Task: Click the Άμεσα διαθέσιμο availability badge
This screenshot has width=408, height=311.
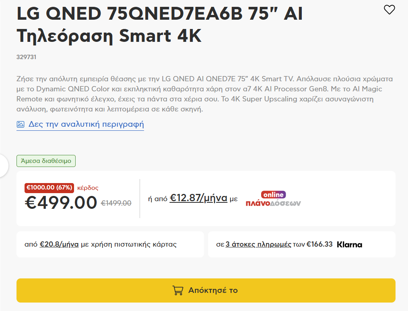Action: coord(46,161)
